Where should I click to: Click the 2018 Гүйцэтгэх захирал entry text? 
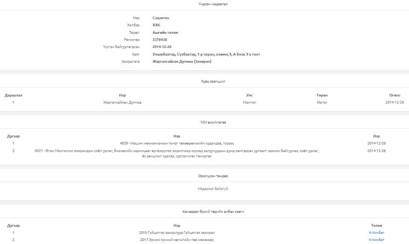177,233
